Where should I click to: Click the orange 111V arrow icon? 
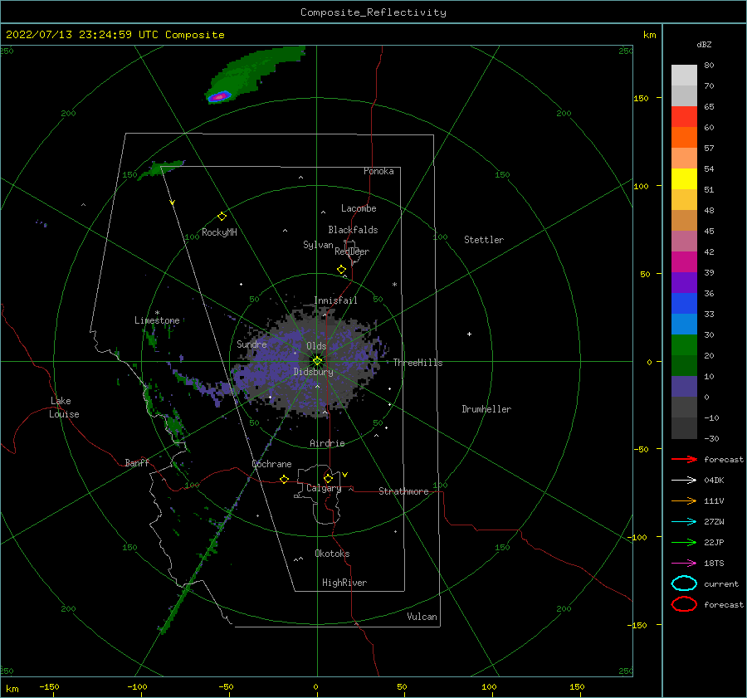[x=684, y=500]
